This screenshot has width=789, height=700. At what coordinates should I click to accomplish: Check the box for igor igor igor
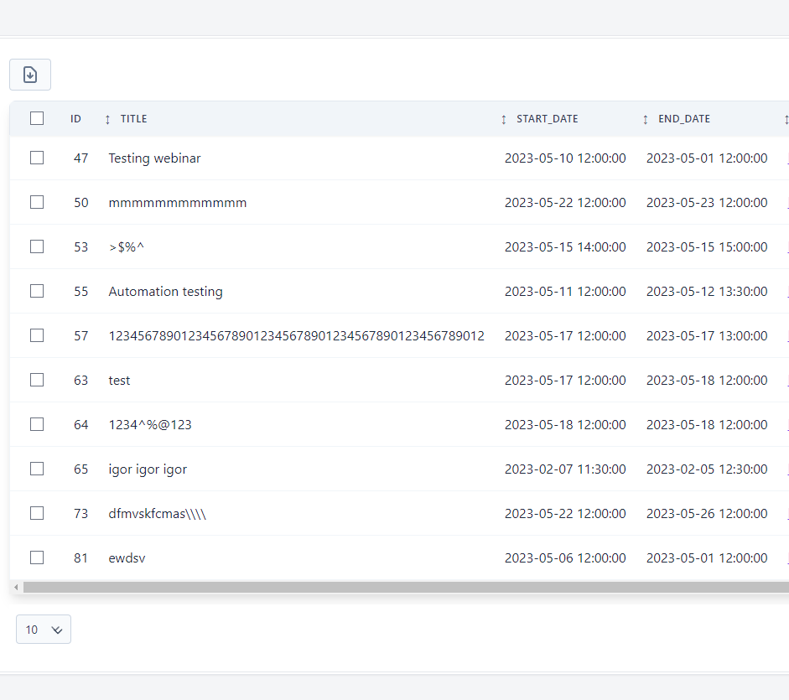(x=37, y=469)
